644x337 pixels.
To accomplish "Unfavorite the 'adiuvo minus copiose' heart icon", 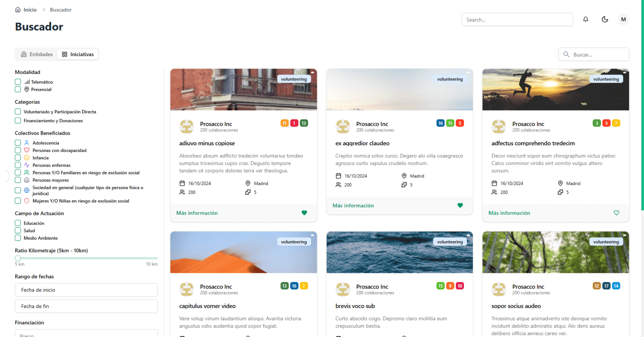I will (304, 213).
